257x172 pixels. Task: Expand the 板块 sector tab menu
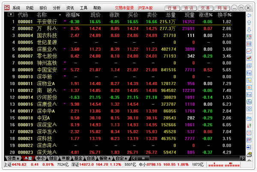(x=105, y=158)
